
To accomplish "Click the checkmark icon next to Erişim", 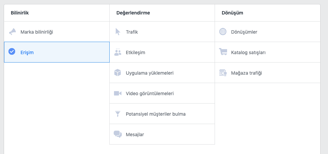I will pos(12,51).
